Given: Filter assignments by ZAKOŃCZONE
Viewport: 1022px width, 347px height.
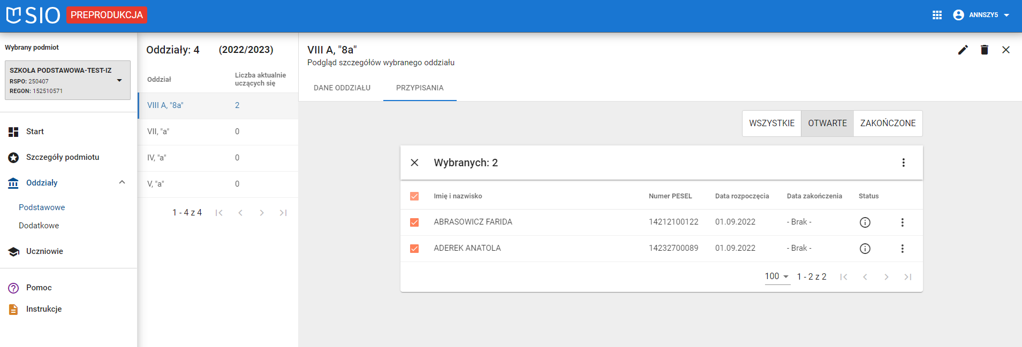Looking at the screenshot, I should 888,123.
